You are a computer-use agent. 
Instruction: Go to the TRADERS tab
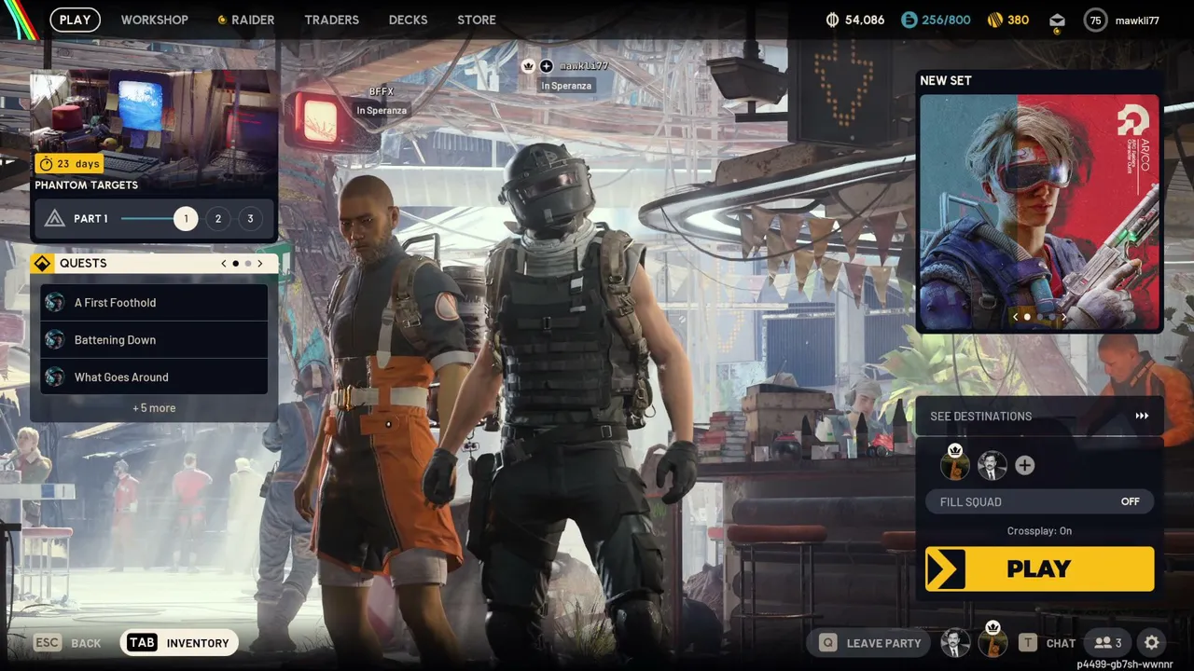[331, 20]
